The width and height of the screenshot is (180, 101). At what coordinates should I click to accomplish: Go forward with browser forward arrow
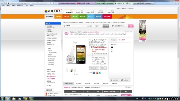tap(6, 3)
